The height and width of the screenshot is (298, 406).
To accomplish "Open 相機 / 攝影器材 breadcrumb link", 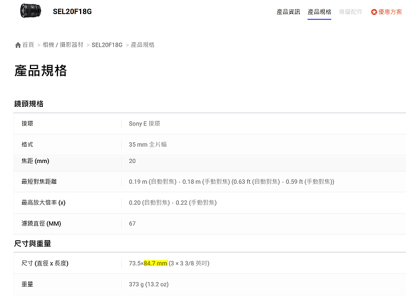I will (x=63, y=44).
